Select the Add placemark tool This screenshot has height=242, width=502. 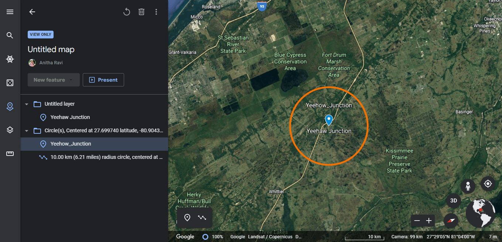[187, 218]
